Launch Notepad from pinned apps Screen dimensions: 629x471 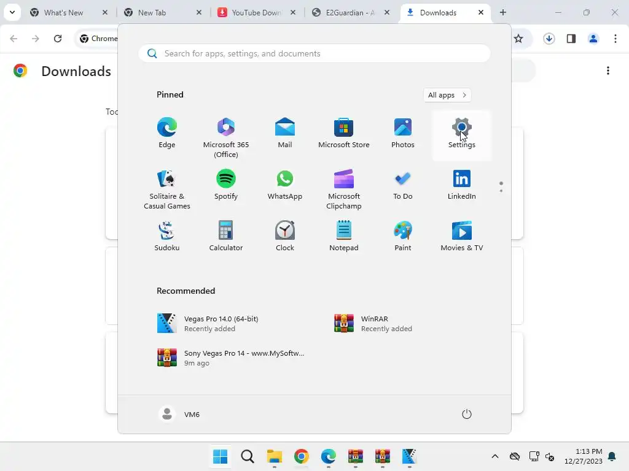[x=344, y=236]
